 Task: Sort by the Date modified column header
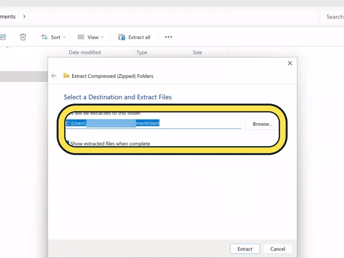click(x=85, y=52)
